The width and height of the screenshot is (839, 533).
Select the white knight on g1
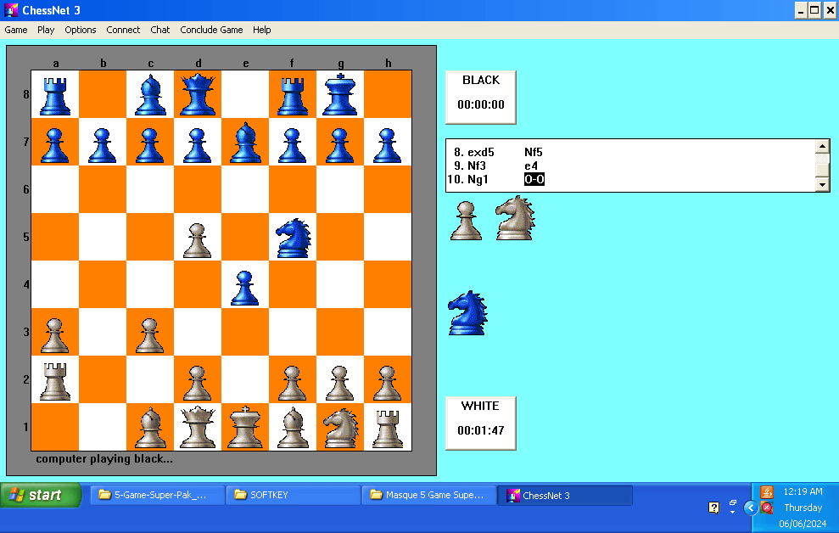click(x=340, y=427)
